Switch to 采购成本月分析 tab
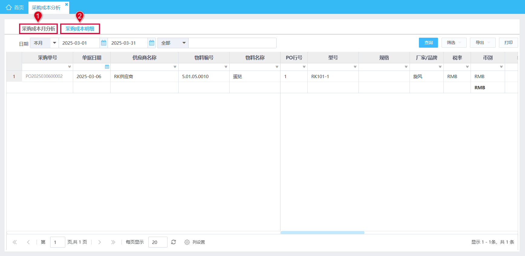The width and height of the screenshot is (525, 256). coord(38,29)
